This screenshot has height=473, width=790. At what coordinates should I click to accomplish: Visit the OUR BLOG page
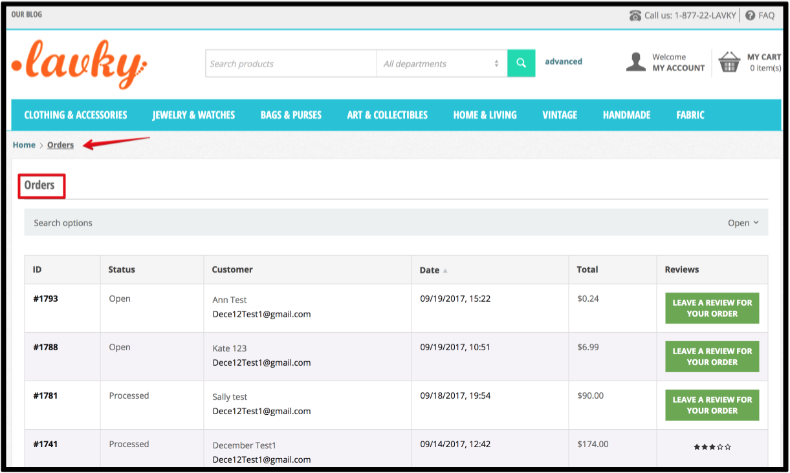[x=27, y=14]
